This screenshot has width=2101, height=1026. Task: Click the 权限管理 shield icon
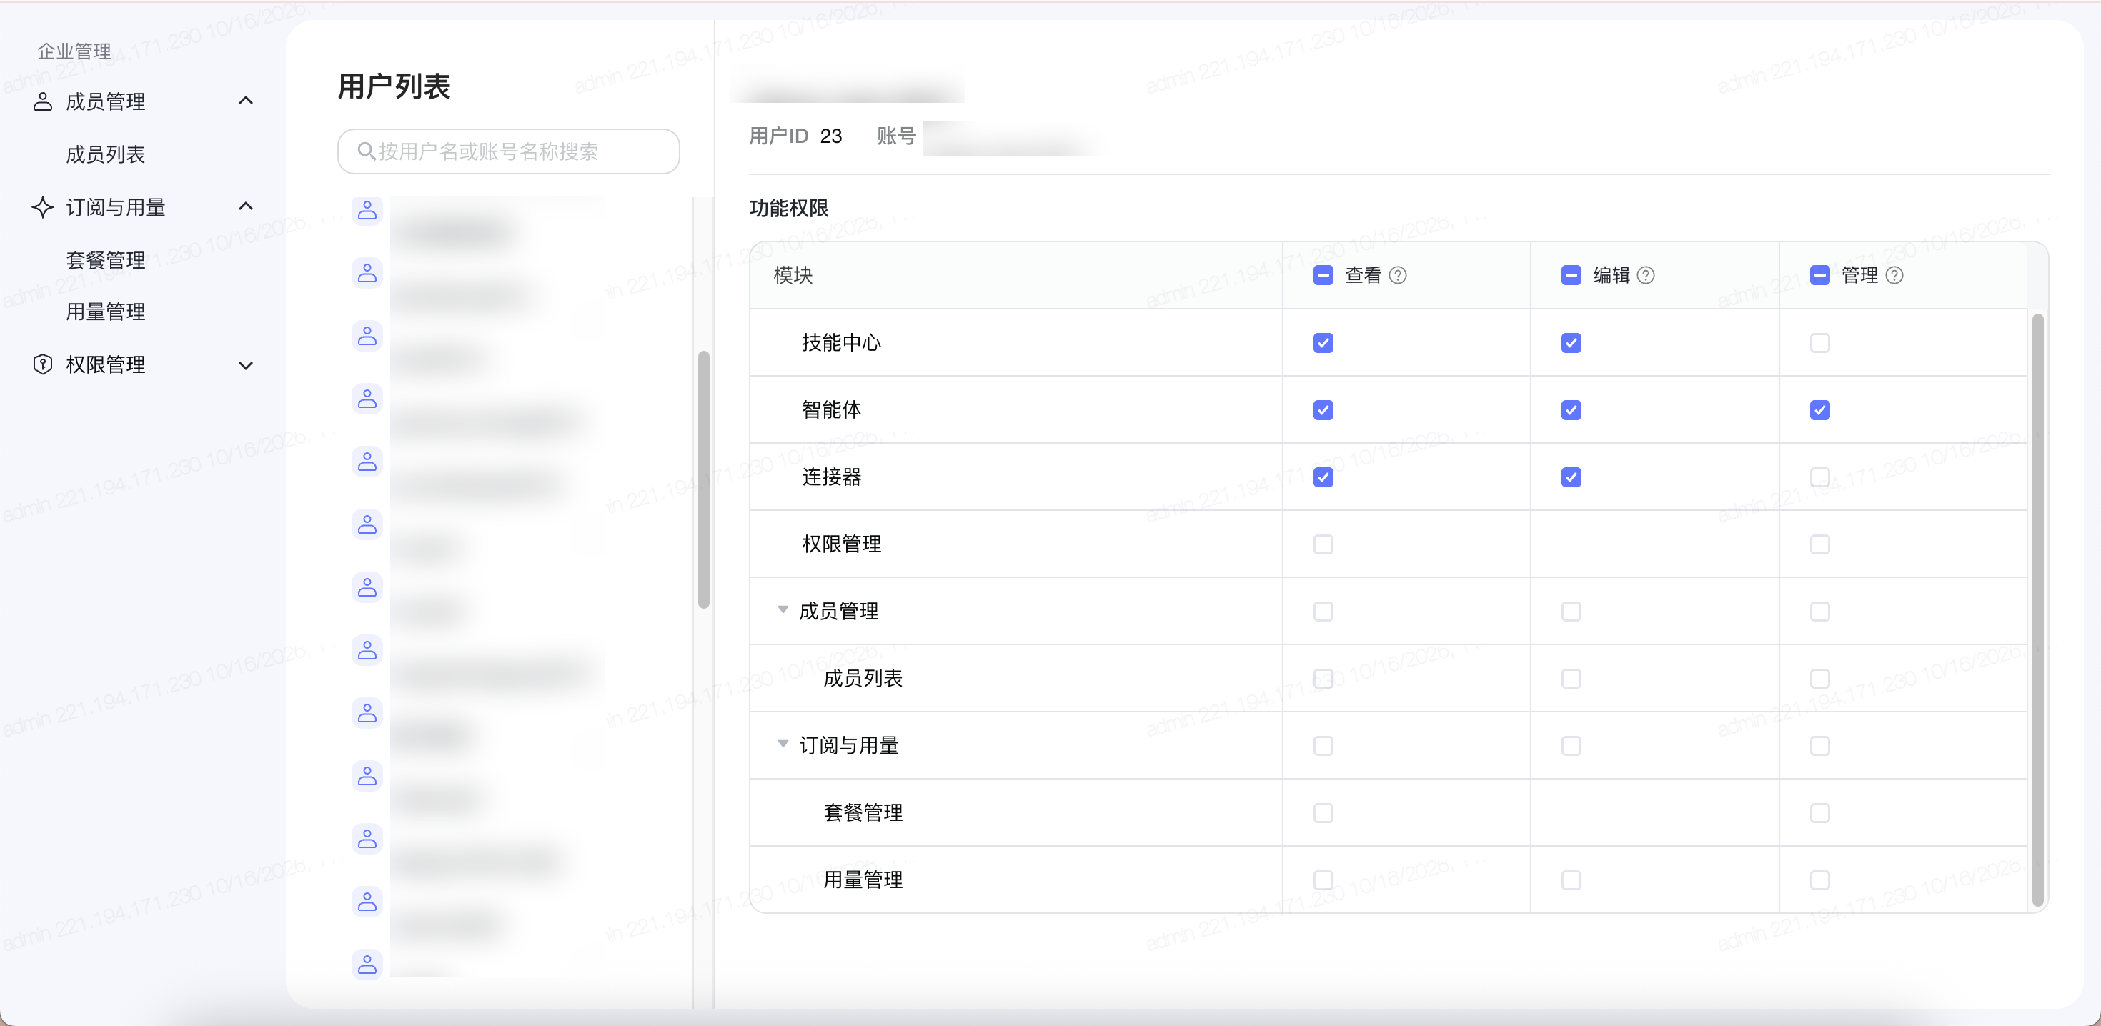42,364
